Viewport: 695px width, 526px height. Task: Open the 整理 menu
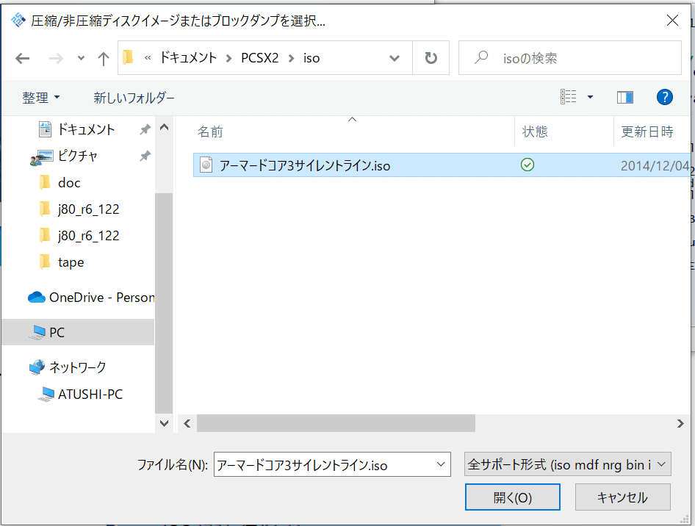pyautogui.click(x=41, y=98)
